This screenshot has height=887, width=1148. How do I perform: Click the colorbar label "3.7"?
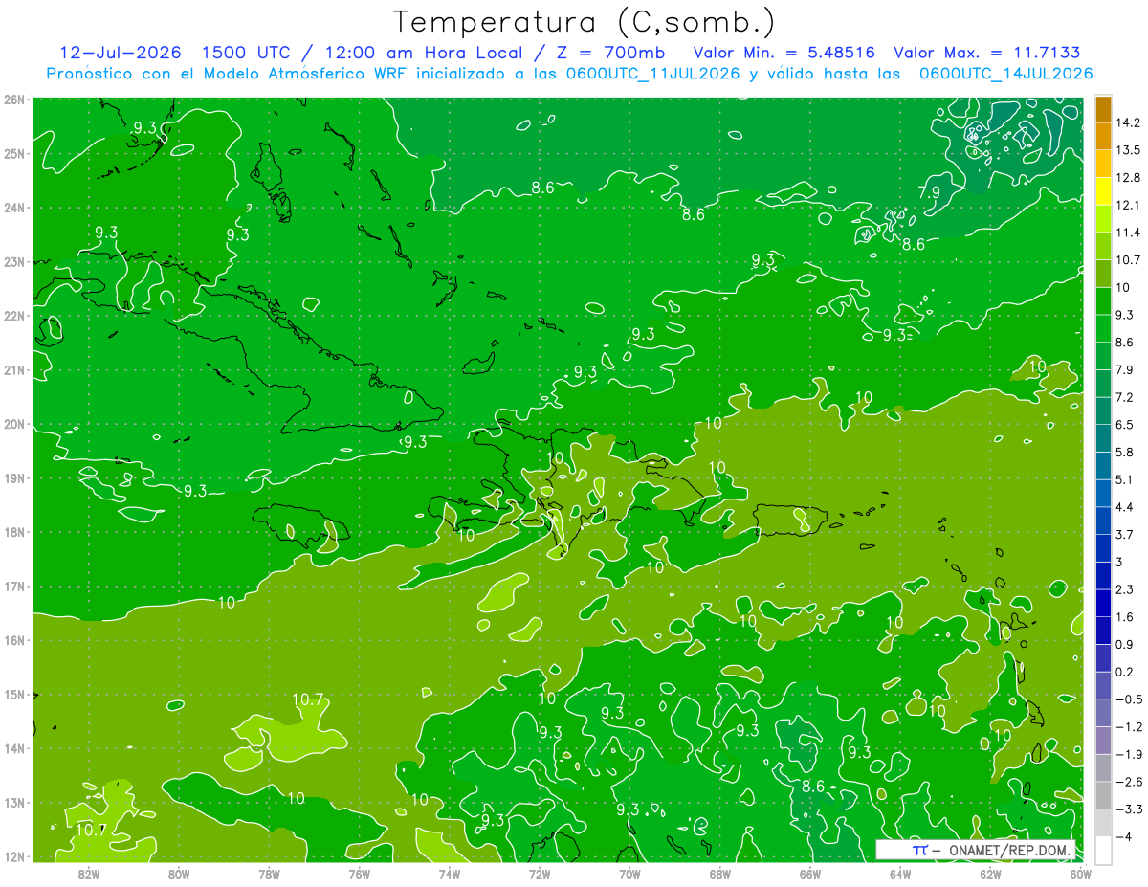click(1126, 534)
